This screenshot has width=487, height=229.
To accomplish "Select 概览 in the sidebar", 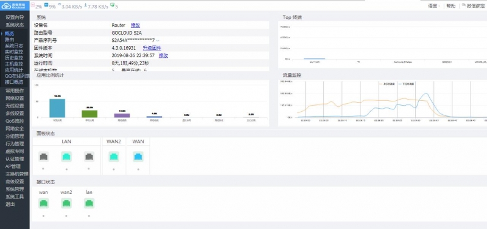I will pyautogui.click(x=9, y=34).
